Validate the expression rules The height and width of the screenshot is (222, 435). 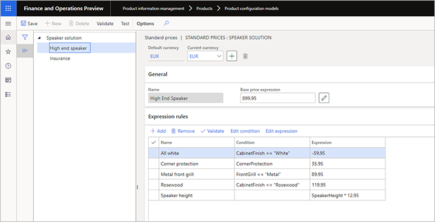pyautogui.click(x=212, y=131)
